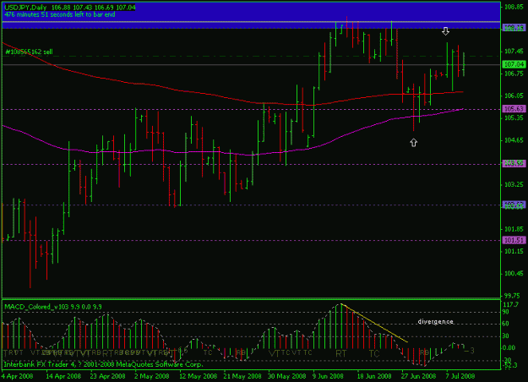Select the yellow divergence trendline on MACD
Viewport: 528px width, 382px height.
[374, 323]
